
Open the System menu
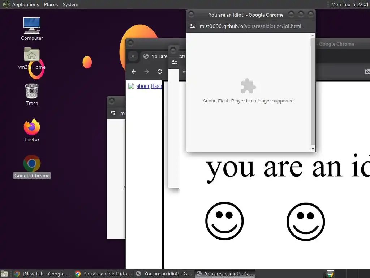pyautogui.click(x=70, y=4)
